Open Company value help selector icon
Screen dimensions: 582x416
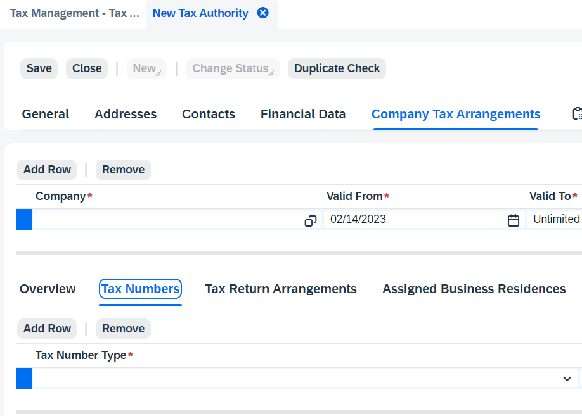(x=310, y=221)
